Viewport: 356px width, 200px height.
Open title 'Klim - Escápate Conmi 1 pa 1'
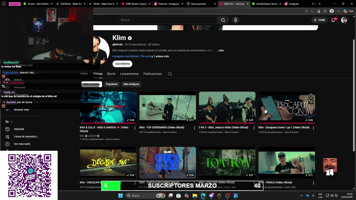pos(284,127)
